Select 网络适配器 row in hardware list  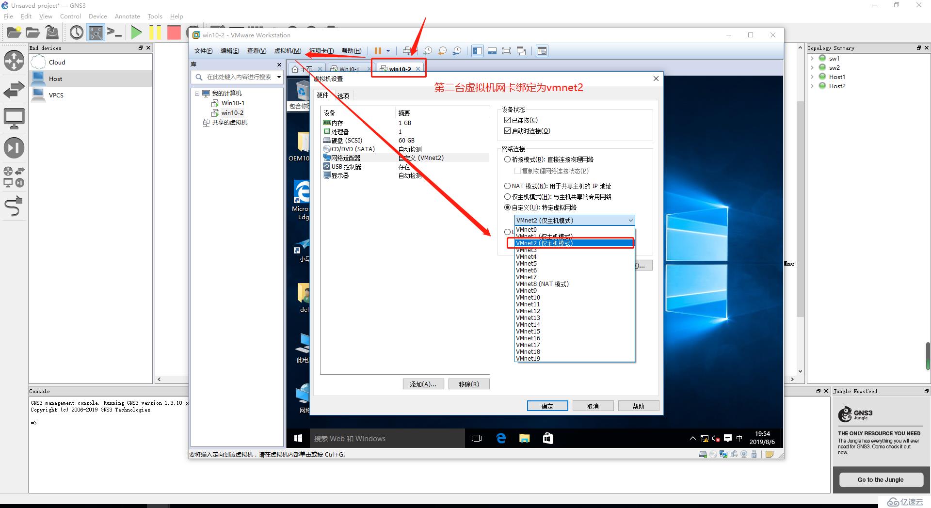[x=405, y=158]
